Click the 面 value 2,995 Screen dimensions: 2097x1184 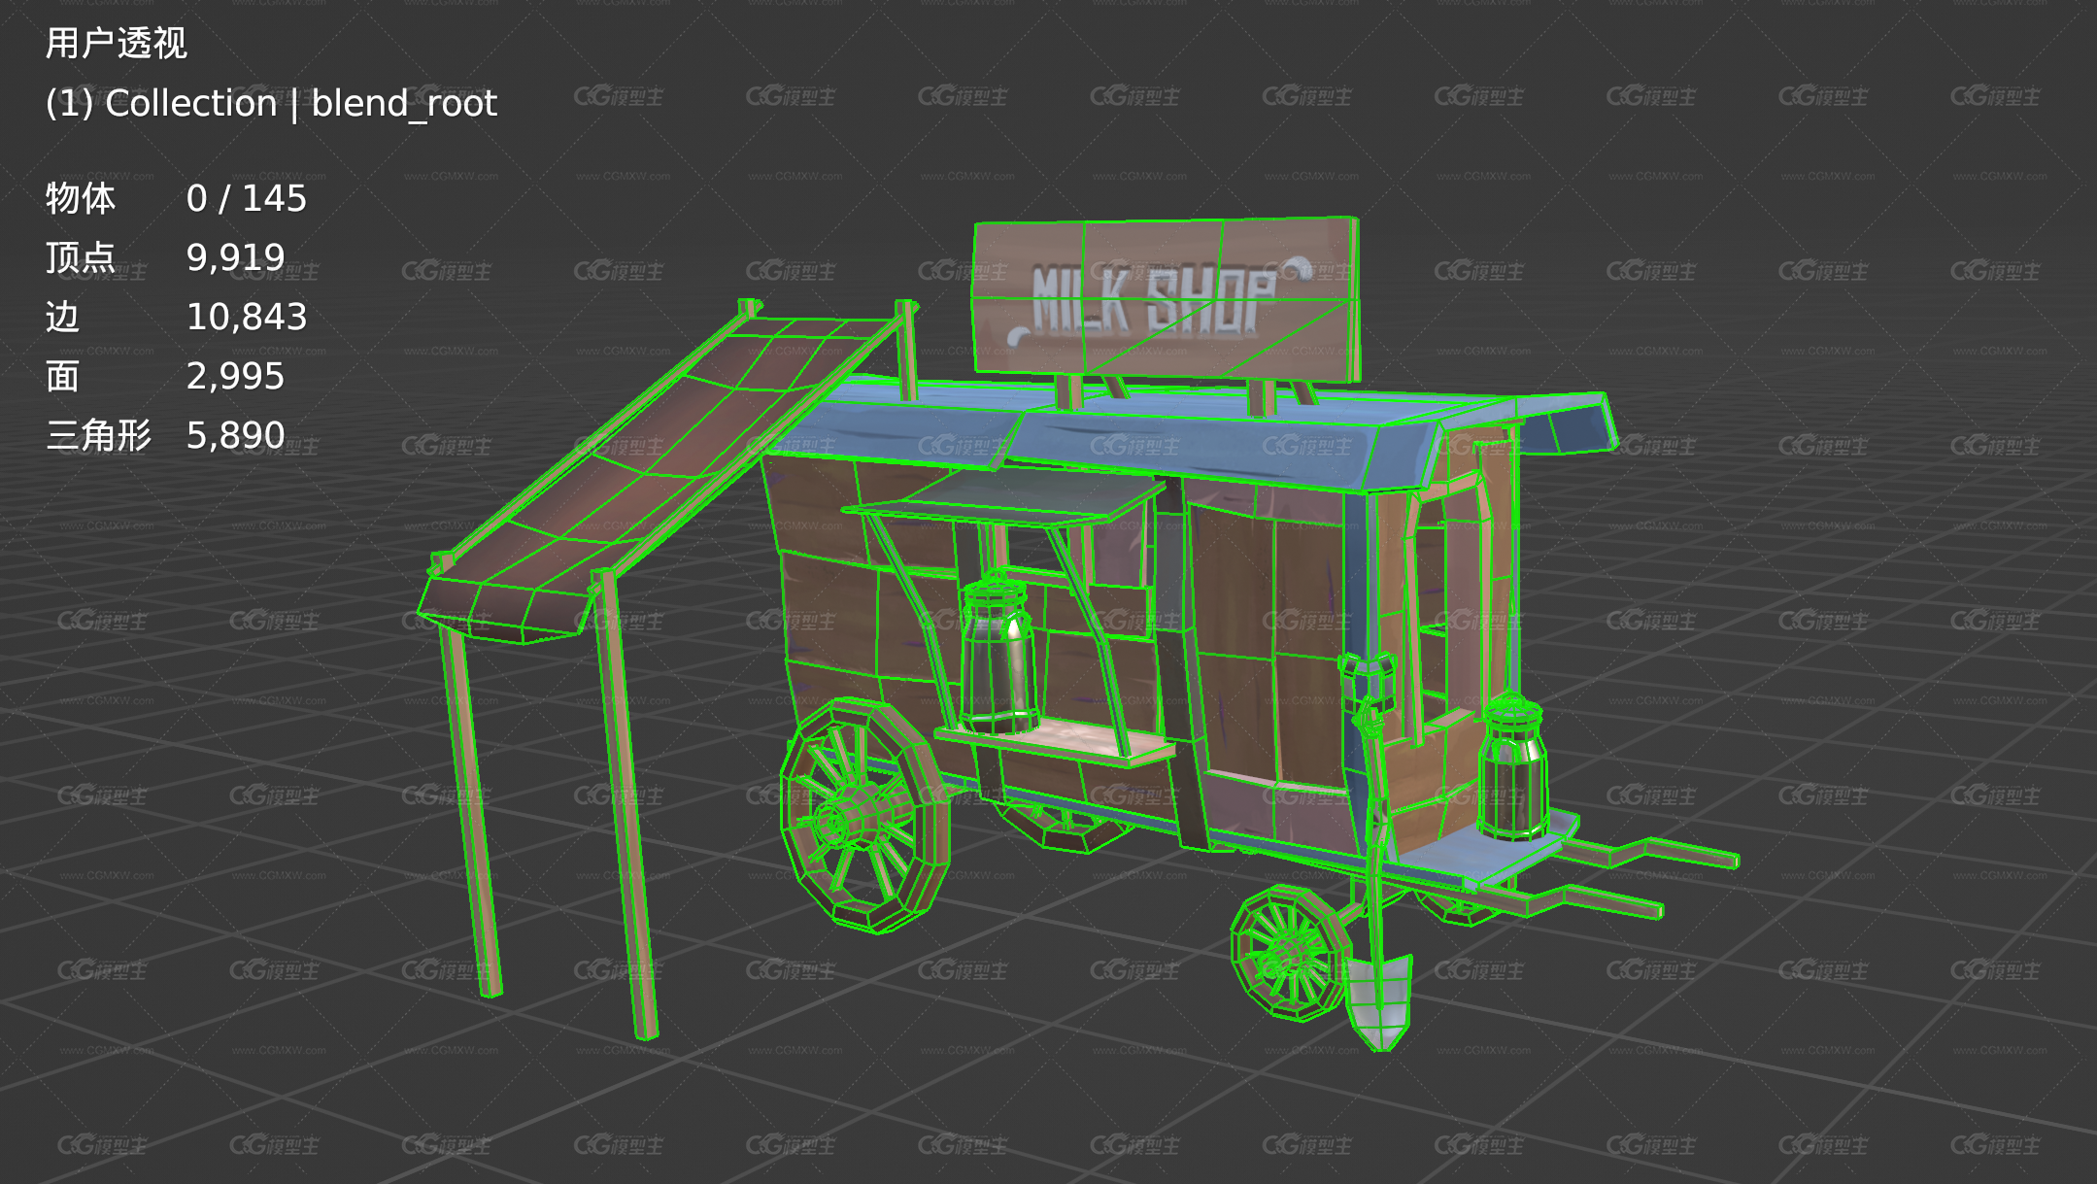coord(235,376)
